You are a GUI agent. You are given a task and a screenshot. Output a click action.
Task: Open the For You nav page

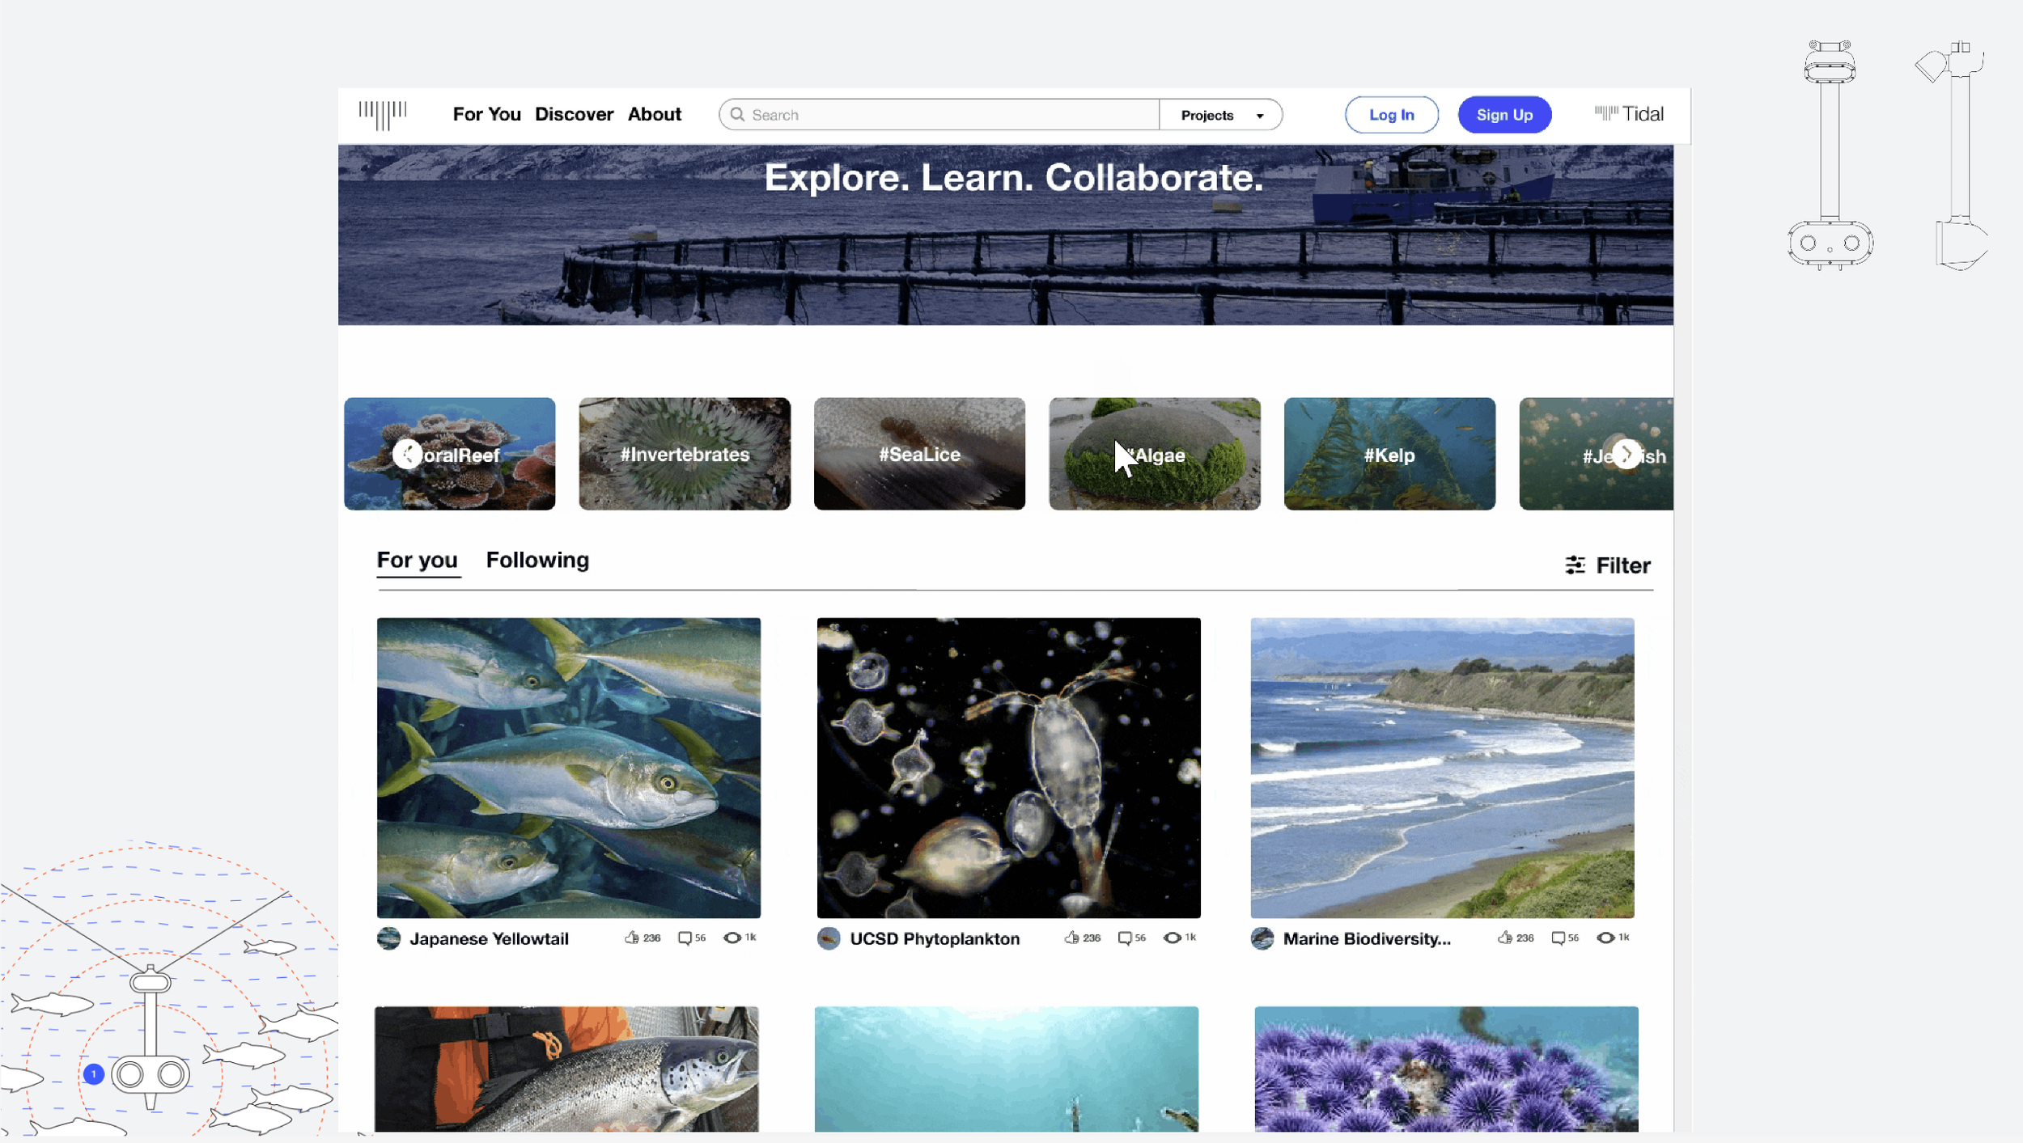486,114
